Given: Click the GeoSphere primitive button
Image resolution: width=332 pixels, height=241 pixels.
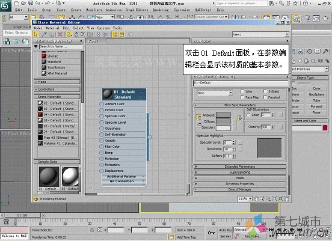Looking at the screenshot, I should (316, 94).
